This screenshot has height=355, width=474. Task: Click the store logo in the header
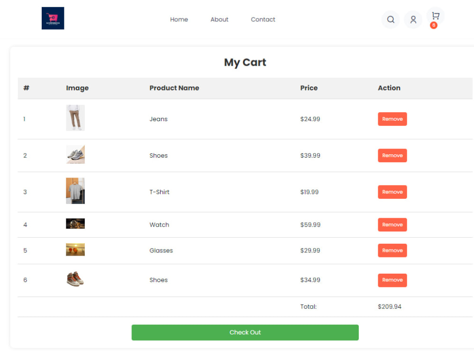[x=53, y=18]
